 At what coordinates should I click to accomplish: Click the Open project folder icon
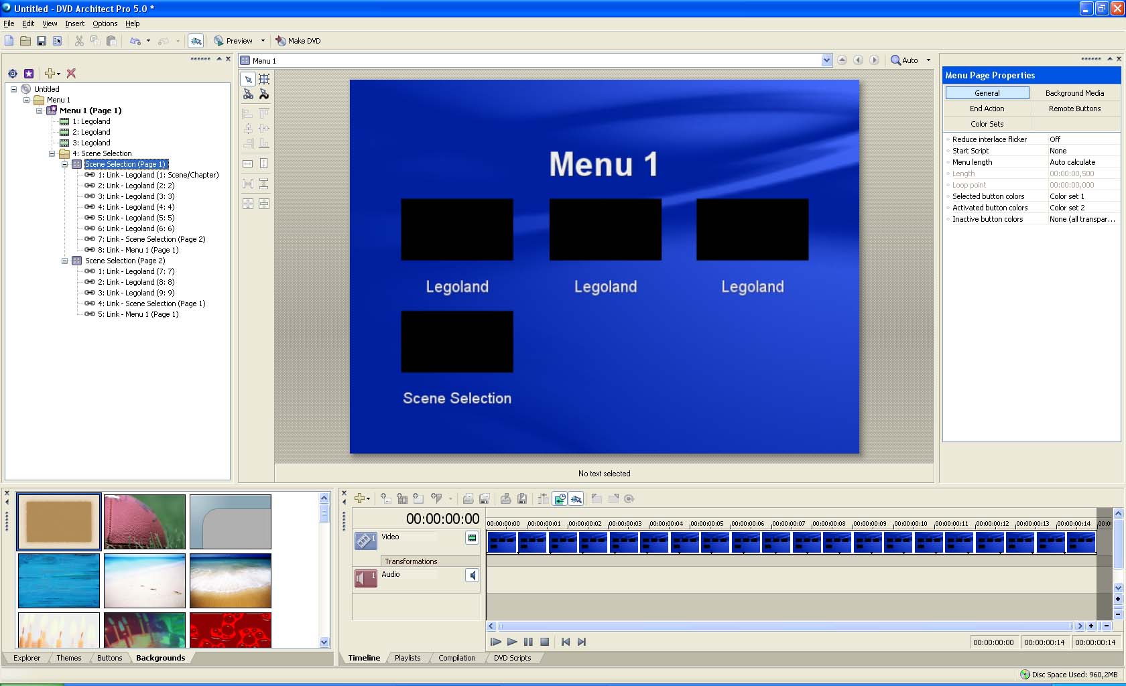25,41
